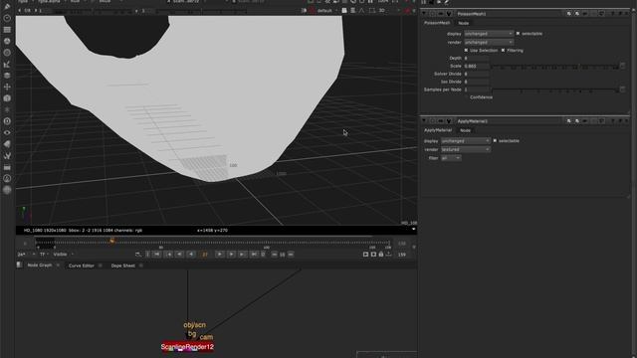Click the current frame number field
The height and width of the screenshot is (358, 637).
point(205,255)
